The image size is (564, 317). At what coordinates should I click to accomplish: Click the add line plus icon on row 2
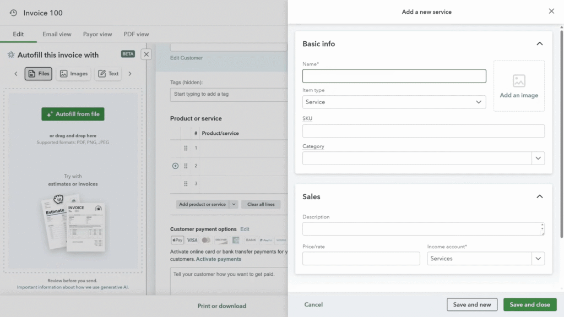pyautogui.click(x=175, y=166)
